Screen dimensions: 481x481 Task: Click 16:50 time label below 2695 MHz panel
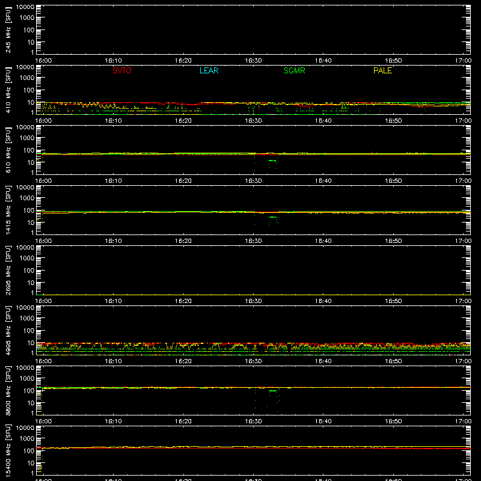(x=393, y=301)
